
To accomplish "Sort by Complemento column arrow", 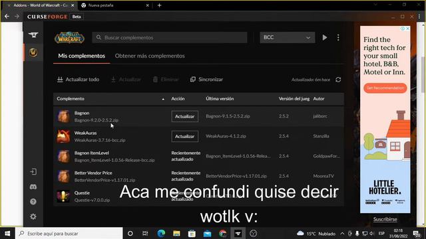I will [163, 99].
